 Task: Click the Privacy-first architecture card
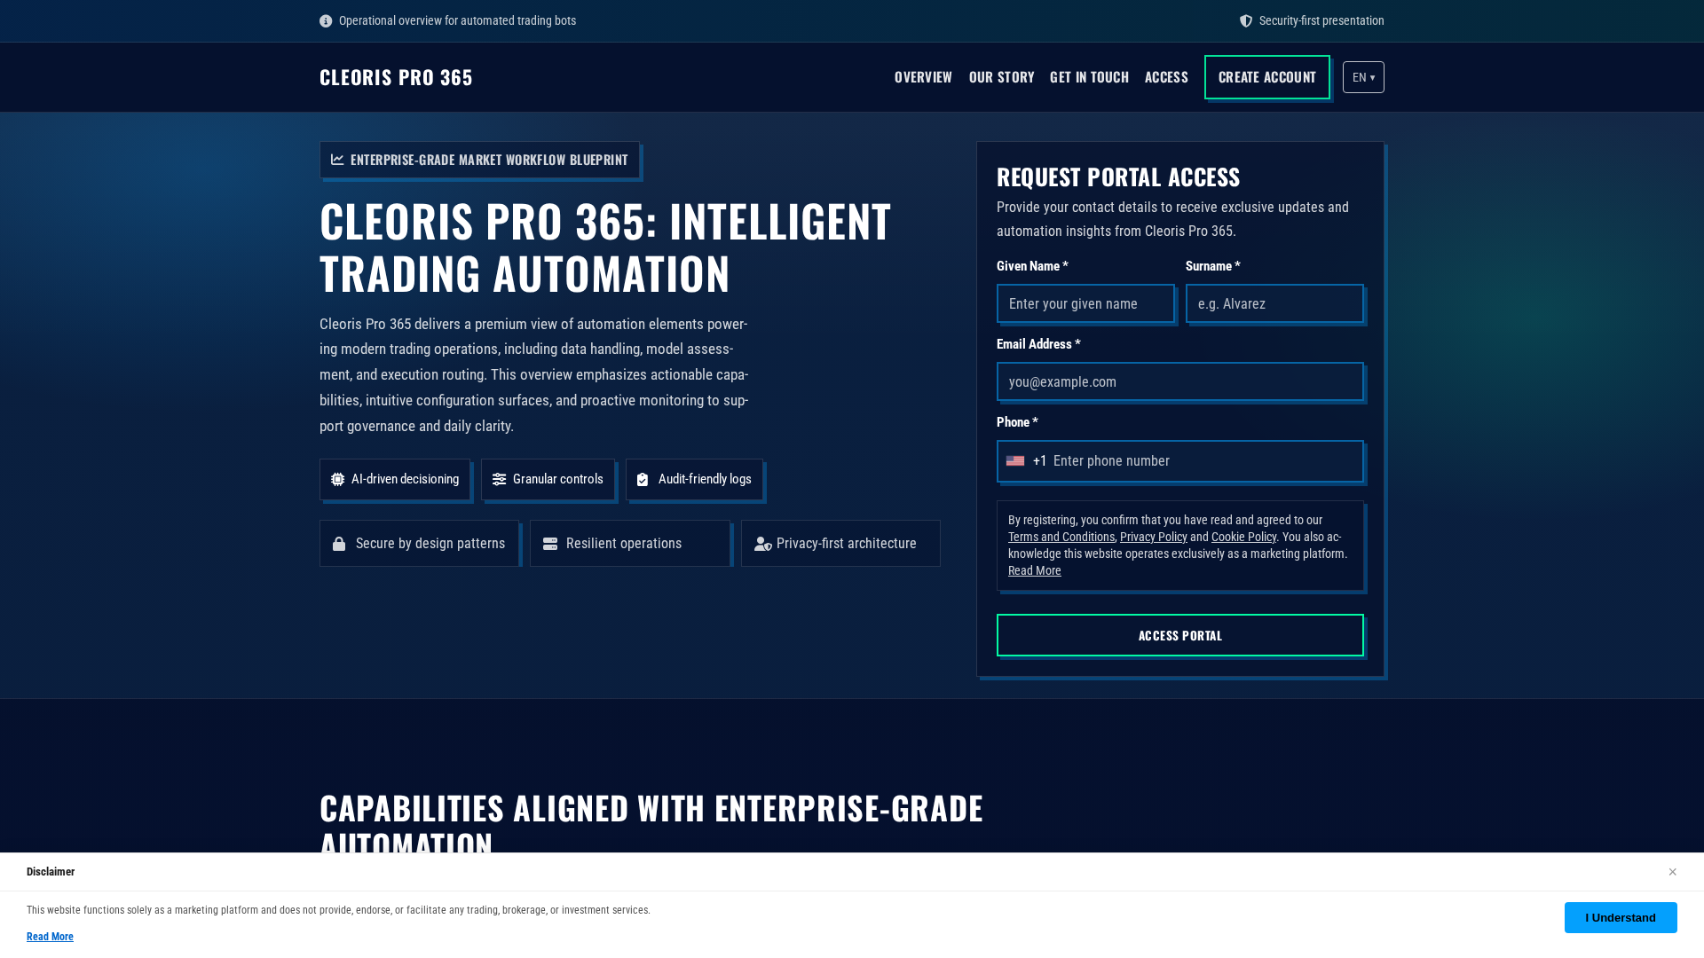[x=840, y=544]
